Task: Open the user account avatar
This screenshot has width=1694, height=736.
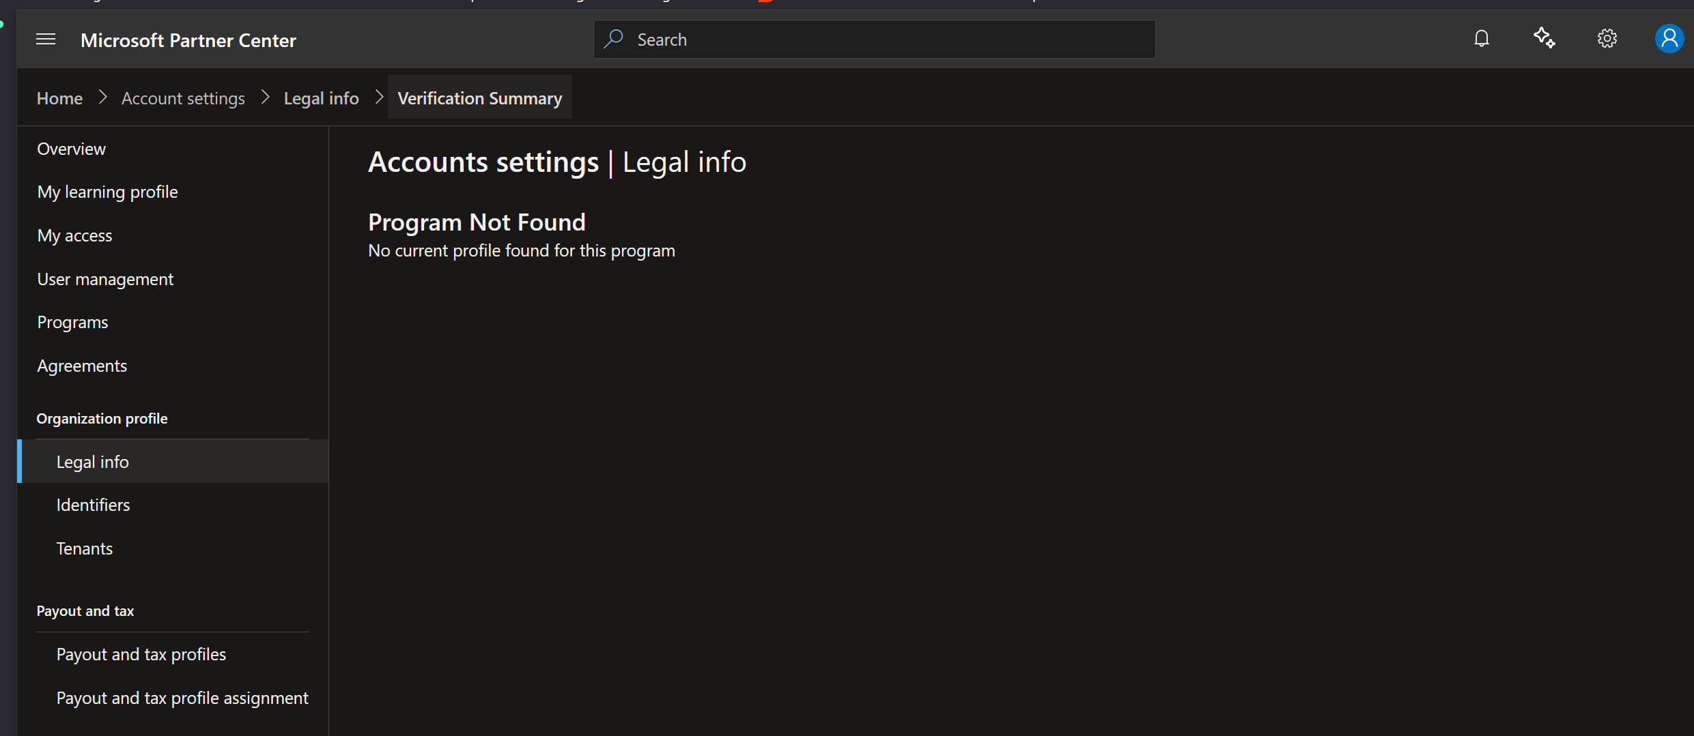Action: coord(1669,39)
